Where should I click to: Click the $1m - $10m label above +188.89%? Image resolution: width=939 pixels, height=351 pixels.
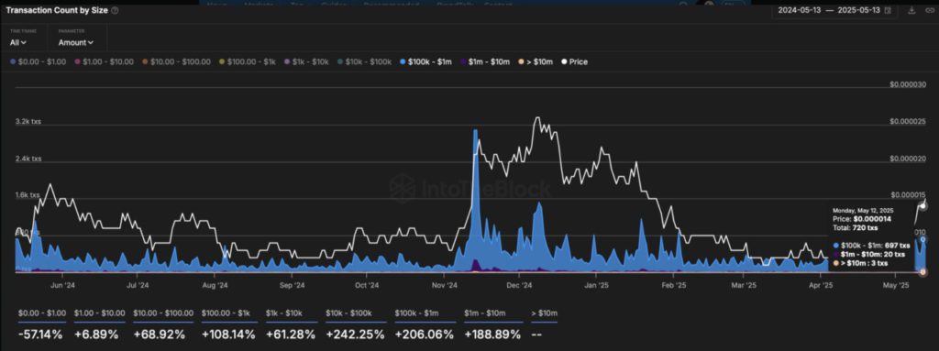pos(486,313)
